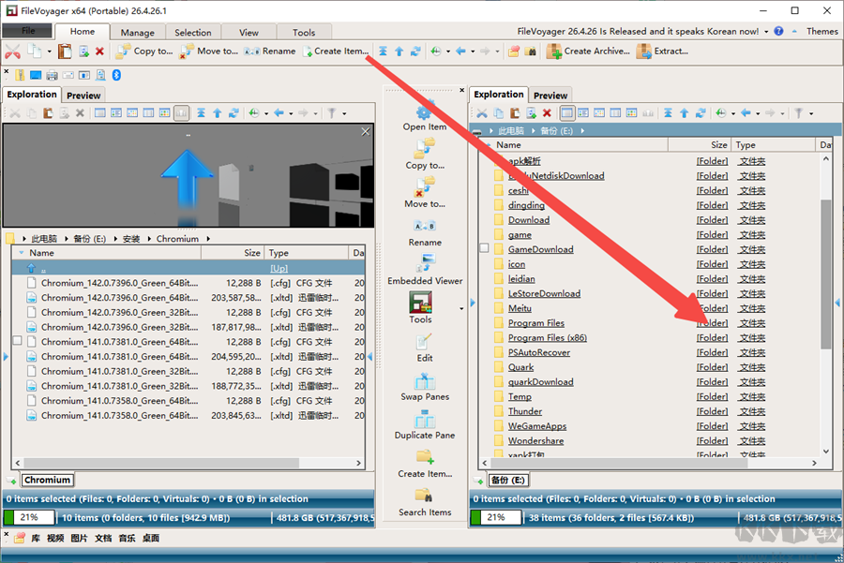Open the news banner dropdown arrow

point(766,32)
